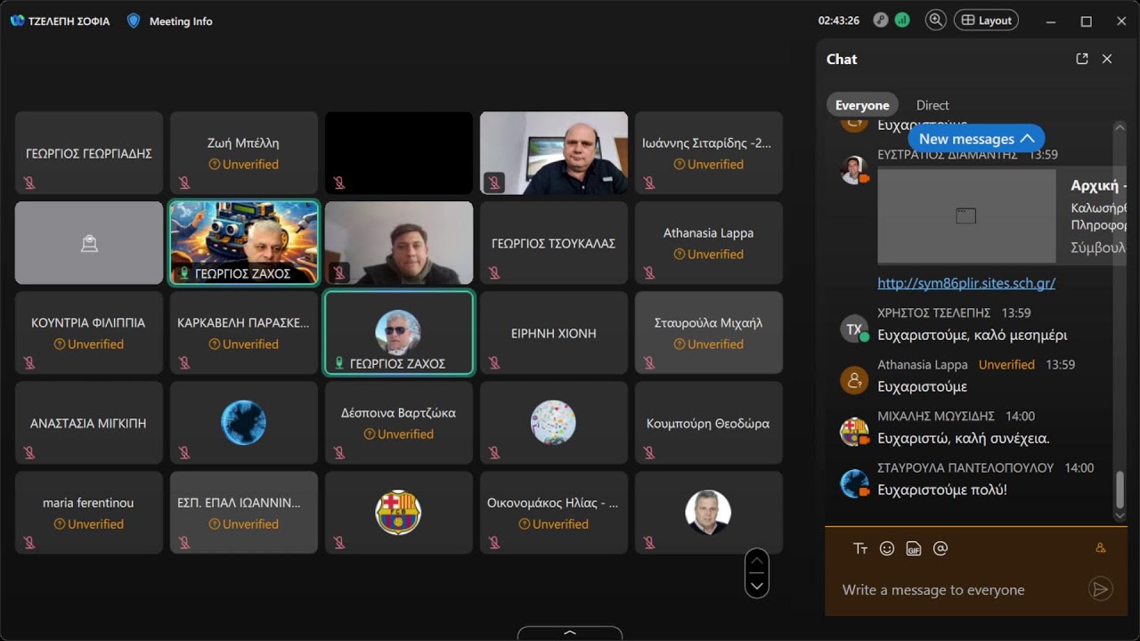
Task: Select the video of man in black shirt
Action: pos(554,153)
